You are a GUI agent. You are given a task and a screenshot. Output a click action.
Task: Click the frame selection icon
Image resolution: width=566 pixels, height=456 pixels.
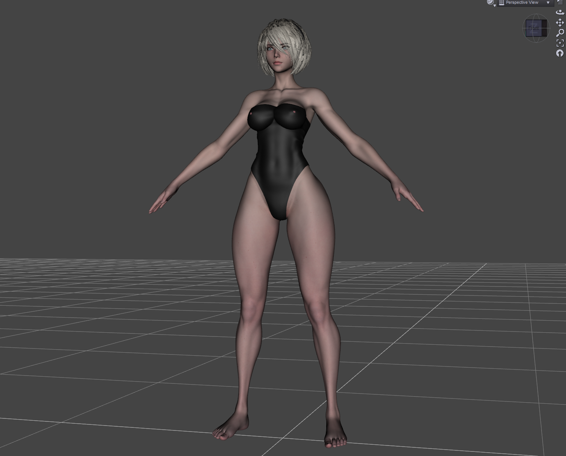[x=560, y=43]
